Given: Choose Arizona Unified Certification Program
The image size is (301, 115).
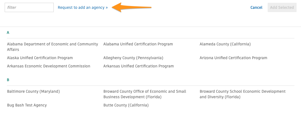Looking at the screenshot, I should click(233, 58).
